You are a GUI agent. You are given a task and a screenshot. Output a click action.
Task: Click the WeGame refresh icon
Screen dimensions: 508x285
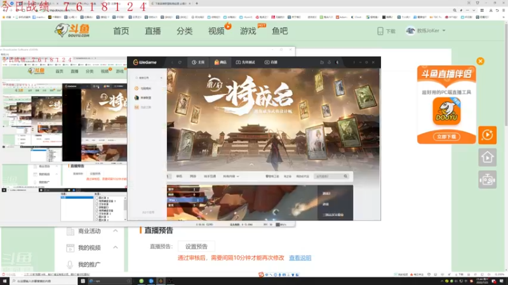tap(180, 62)
